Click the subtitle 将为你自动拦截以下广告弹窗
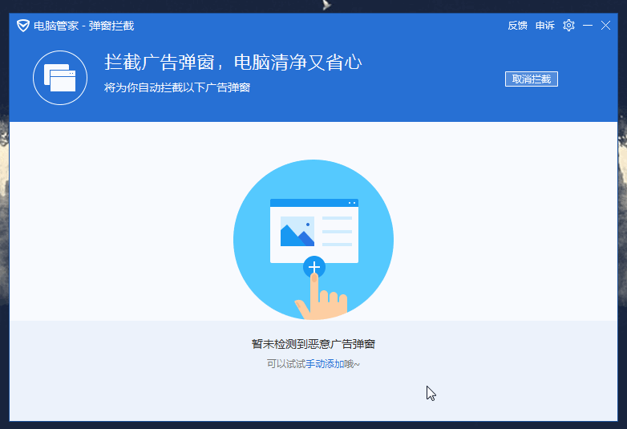The image size is (627, 429). (x=177, y=87)
